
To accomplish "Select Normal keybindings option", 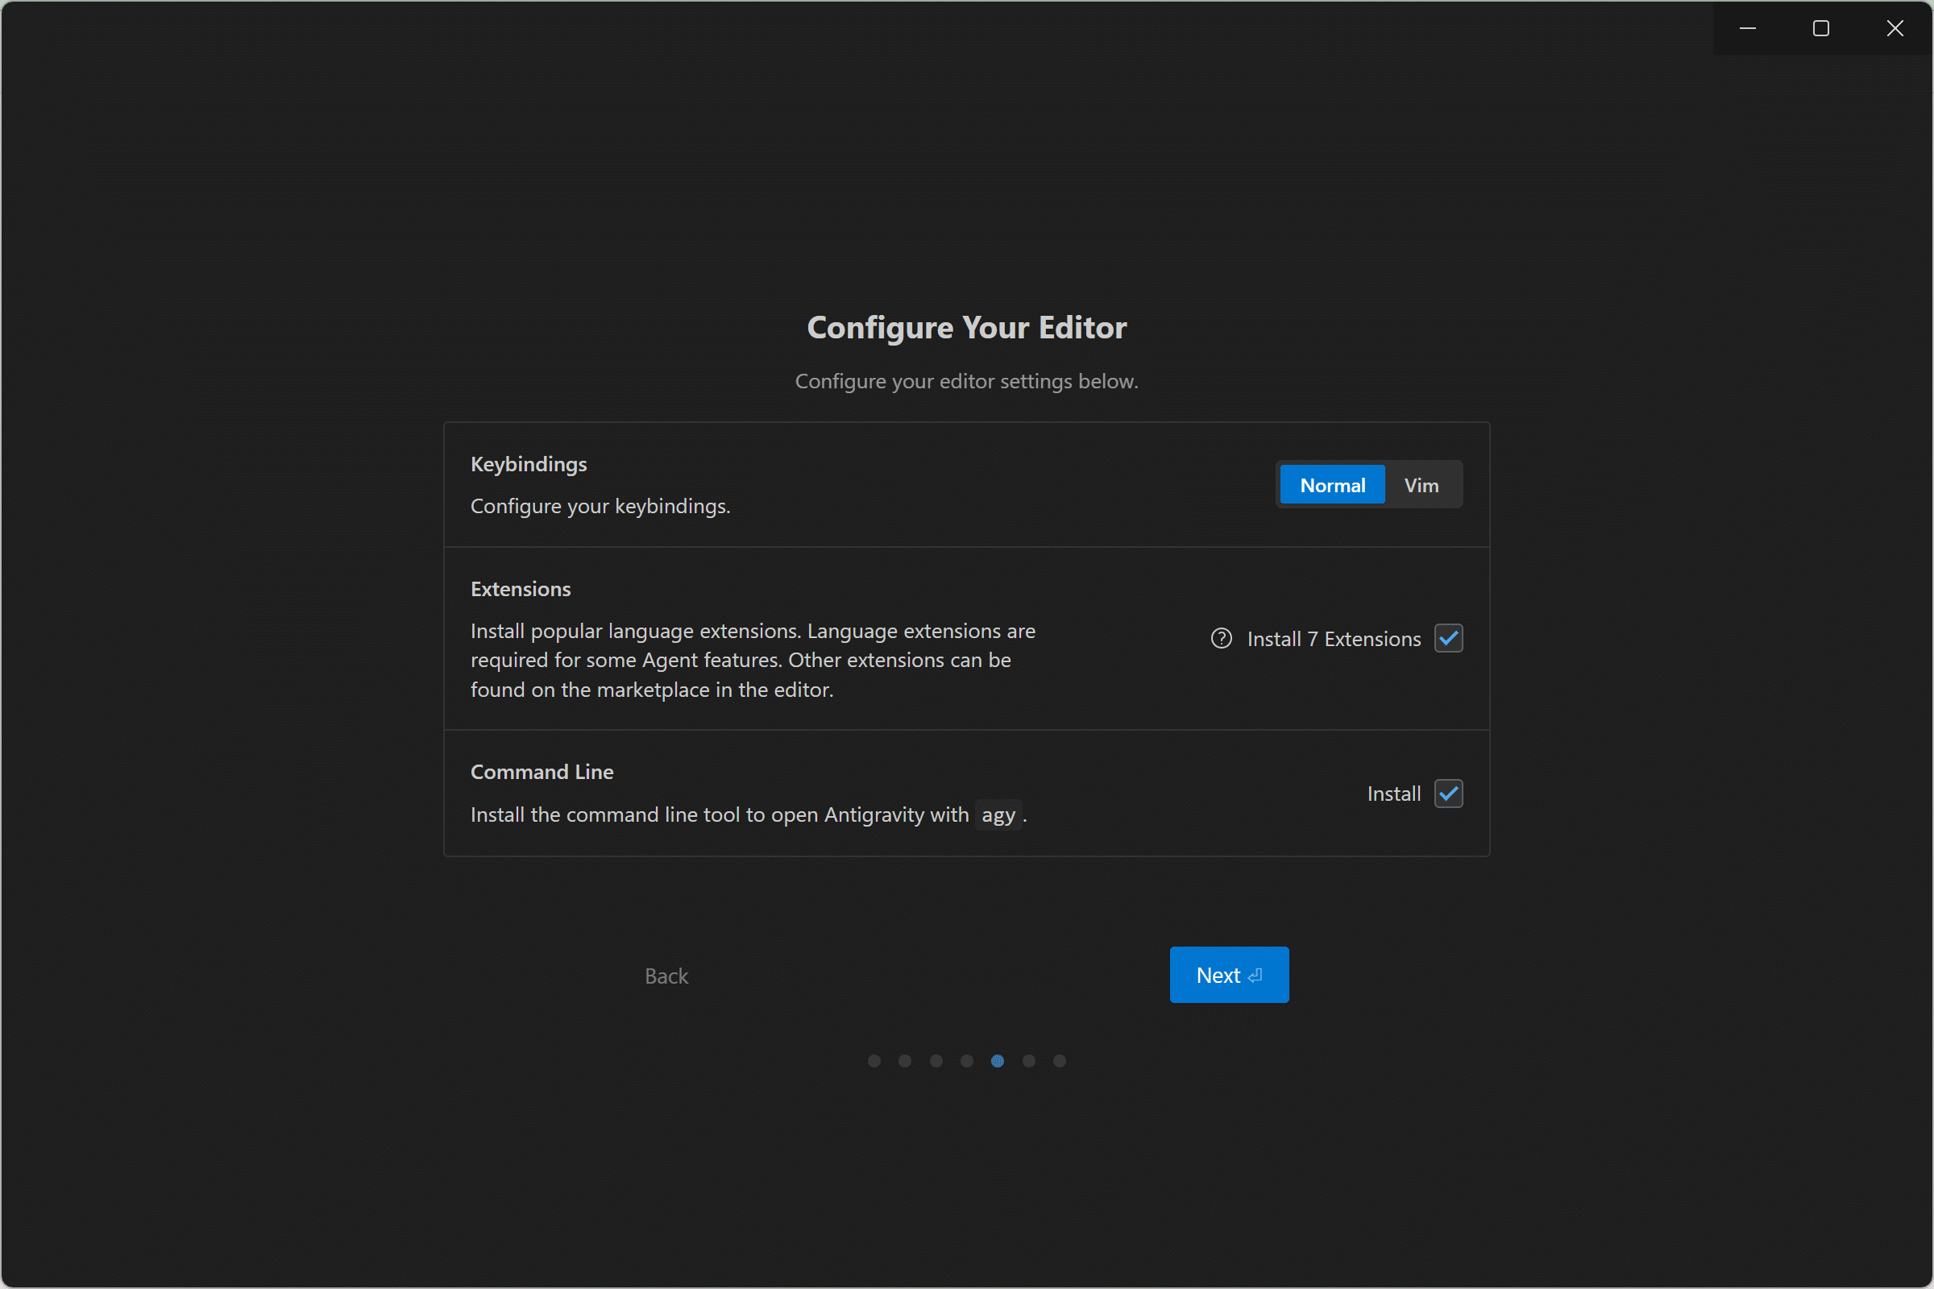I will 1332,485.
